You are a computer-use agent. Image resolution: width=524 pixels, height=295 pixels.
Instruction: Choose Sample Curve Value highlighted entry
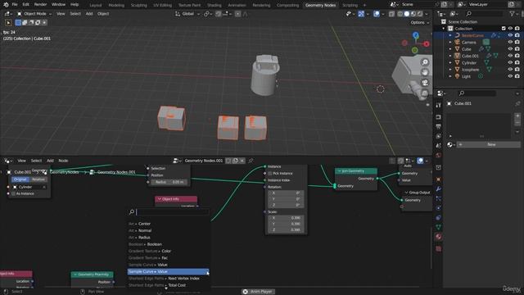click(168, 271)
